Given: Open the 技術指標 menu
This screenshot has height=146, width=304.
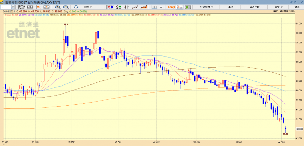Looking at the screenshot, I should click(206, 7).
